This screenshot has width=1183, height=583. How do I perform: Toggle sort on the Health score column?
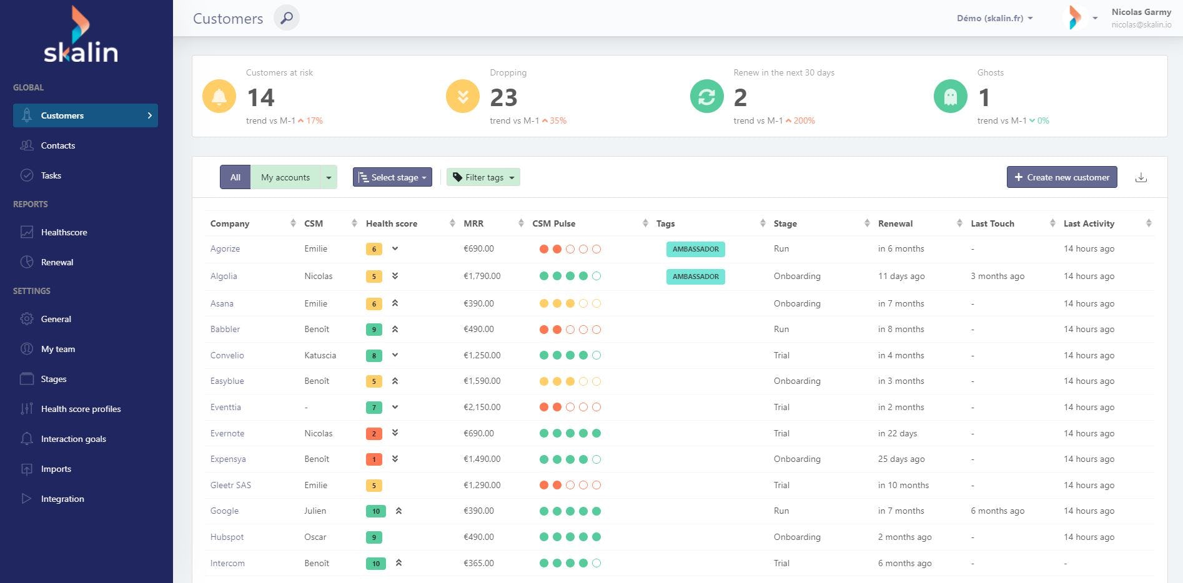(x=451, y=223)
